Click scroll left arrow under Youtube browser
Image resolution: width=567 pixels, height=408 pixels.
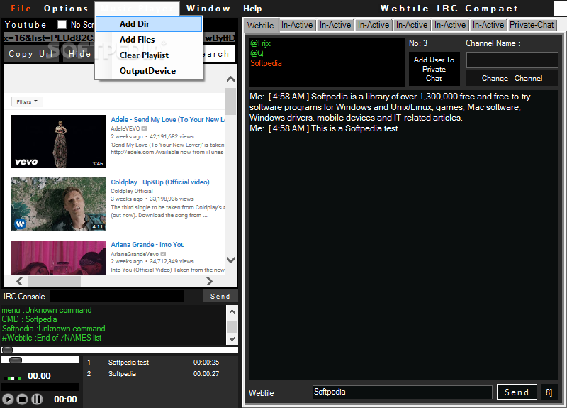pyautogui.click(x=20, y=281)
